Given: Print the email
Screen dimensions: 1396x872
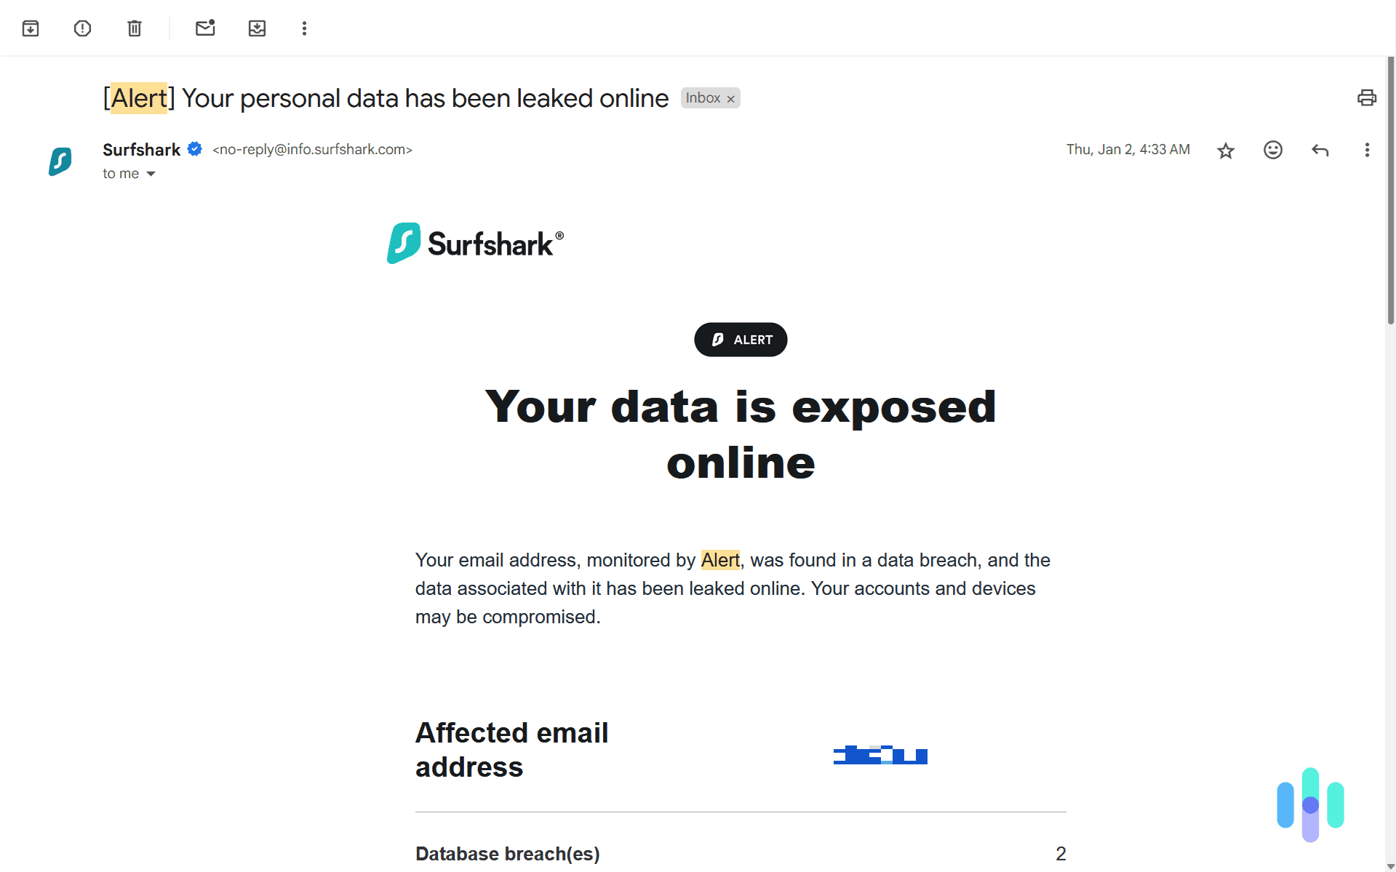Looking at the screenshot, I should point(1366,97).
